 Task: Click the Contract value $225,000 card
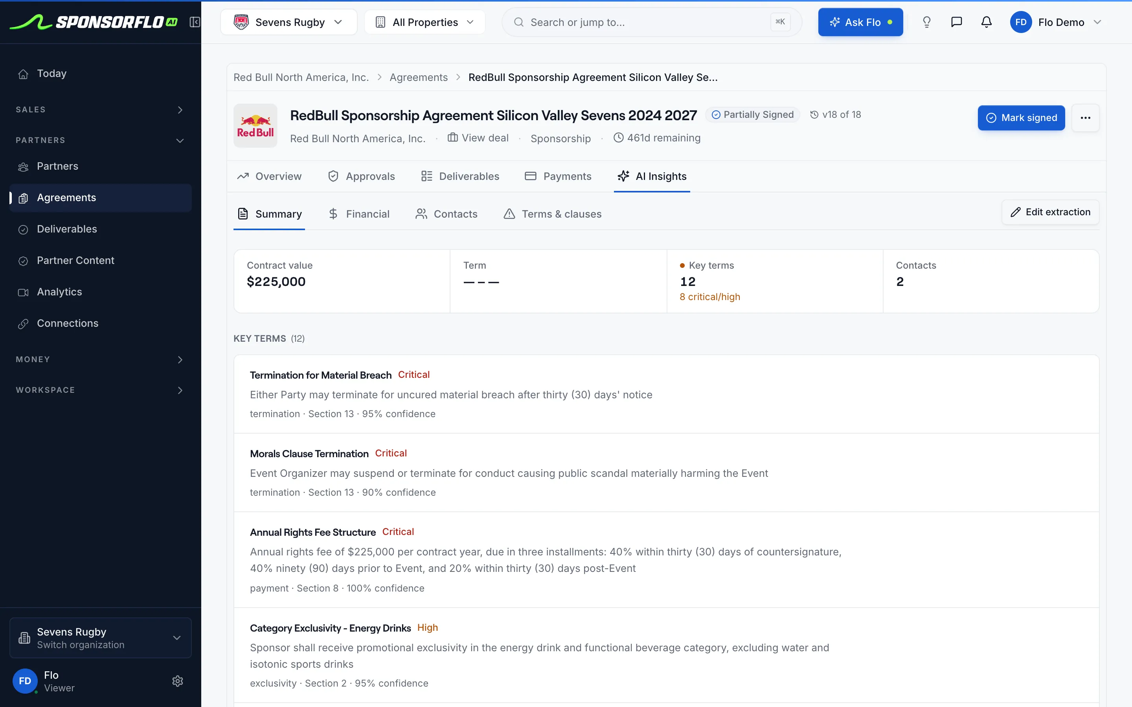(x=342, y=281)
